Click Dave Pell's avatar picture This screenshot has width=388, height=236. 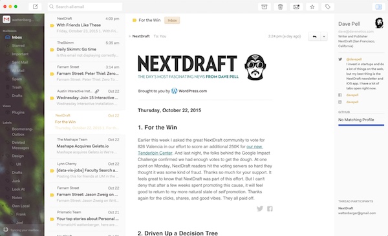tap(379, 23)
